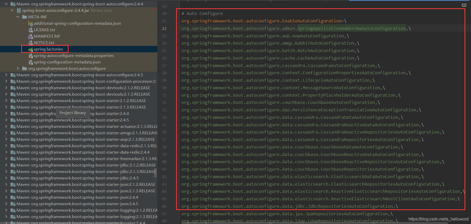Click gutter line number 22

click(164, 29)
